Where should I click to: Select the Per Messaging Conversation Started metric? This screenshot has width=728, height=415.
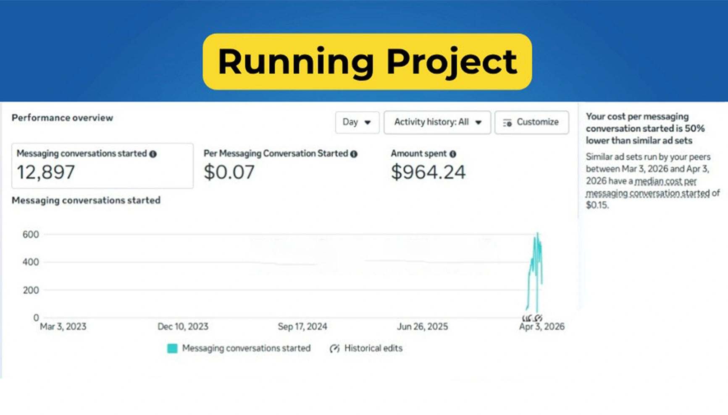point(281,166)
